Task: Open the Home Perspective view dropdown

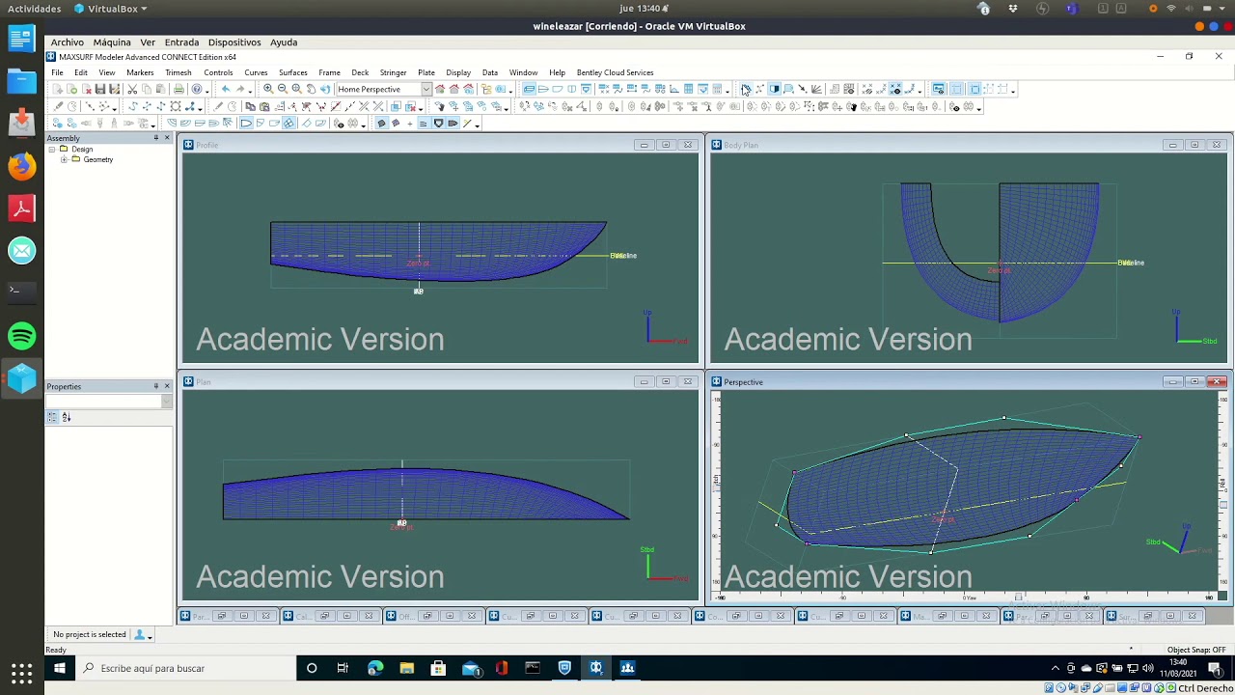Action: click(426, 89)
